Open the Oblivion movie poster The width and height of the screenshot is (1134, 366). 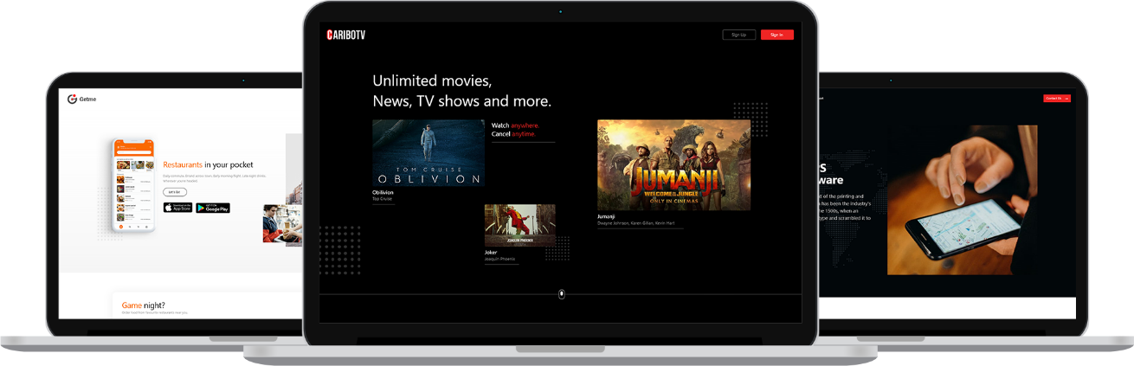[x=428, y=153]
